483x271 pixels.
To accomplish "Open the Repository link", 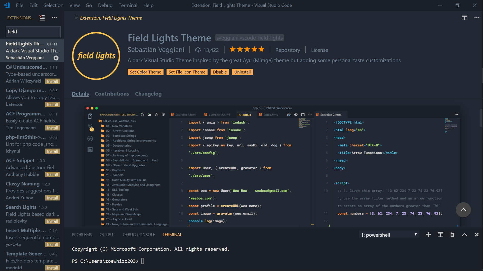I will pos(288,50).
